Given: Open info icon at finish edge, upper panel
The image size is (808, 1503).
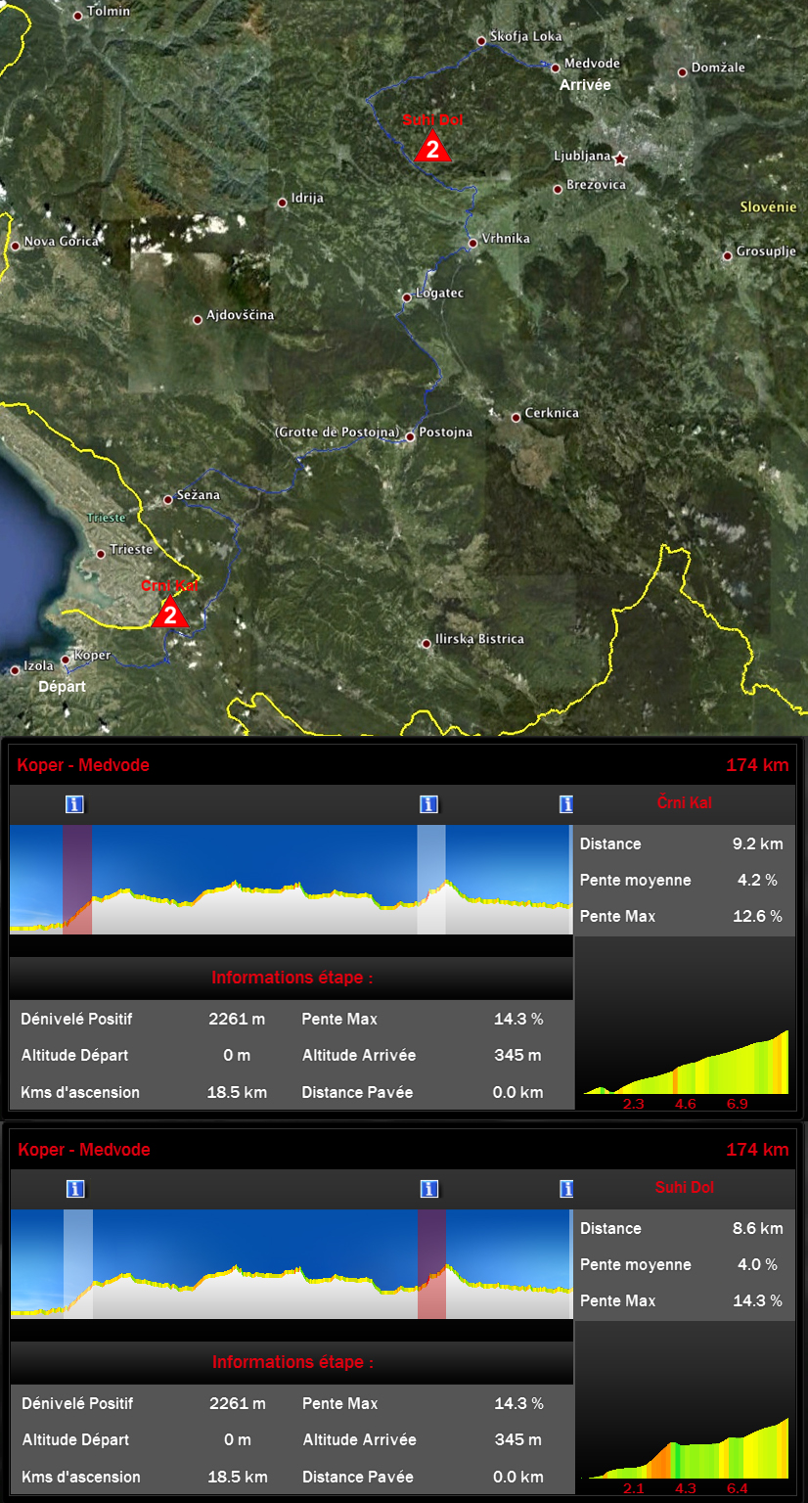Looking at the screenshot, I should click(x=565, y=804).
